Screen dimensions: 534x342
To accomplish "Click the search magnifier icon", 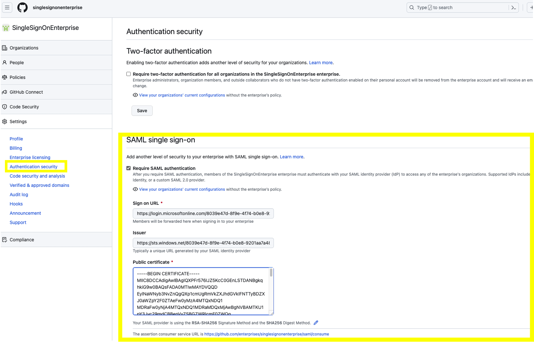I will point(412,7).
